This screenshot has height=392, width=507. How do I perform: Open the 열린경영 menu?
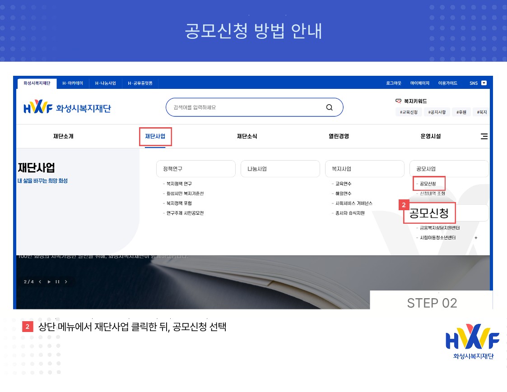point(339,136)
